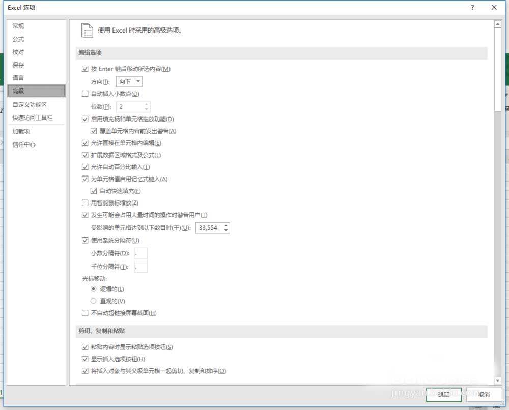Uncheck 按 Enter 键后移动所选内容
509x410 pixels.
click(x=85, y=69)
